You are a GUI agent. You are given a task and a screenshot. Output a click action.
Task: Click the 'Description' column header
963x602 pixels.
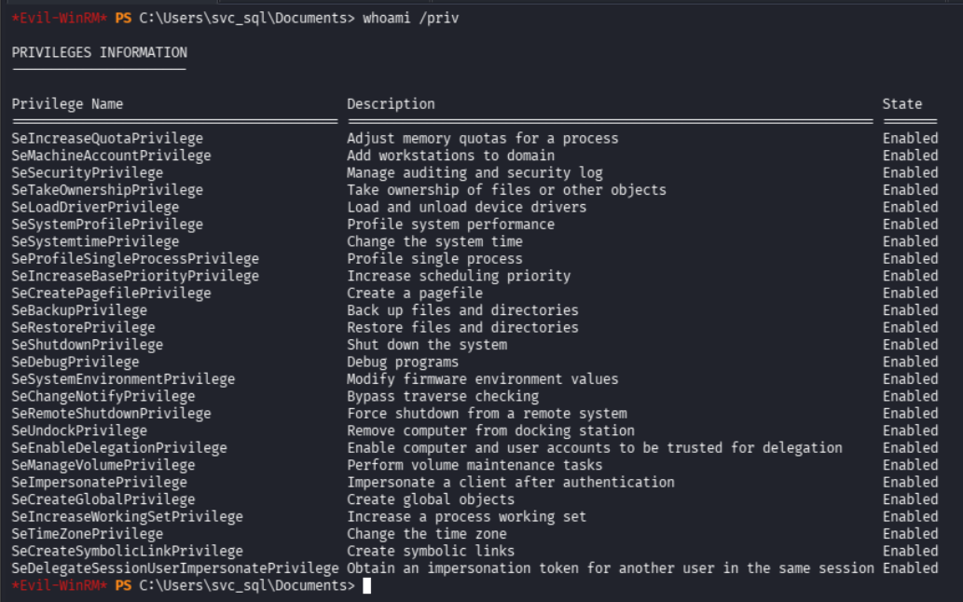391,103
